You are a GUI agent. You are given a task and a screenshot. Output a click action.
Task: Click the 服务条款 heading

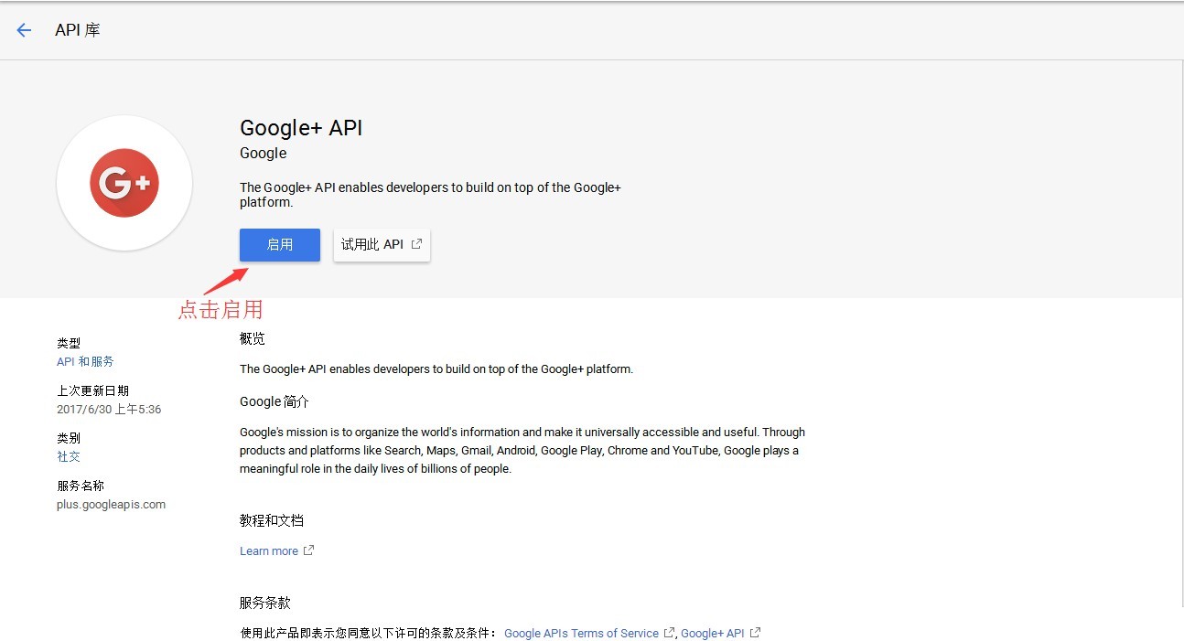265,604
